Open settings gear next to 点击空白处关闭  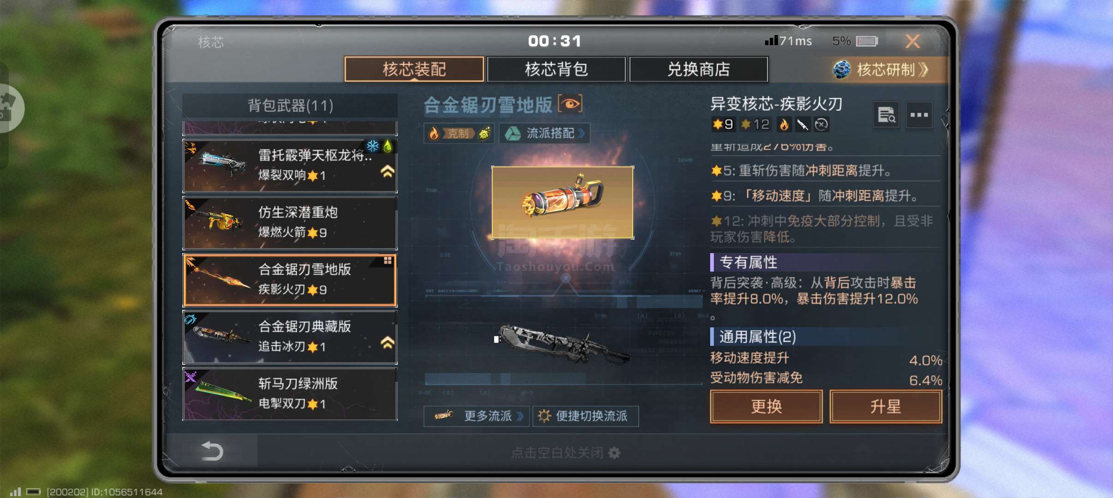[614, 453]
